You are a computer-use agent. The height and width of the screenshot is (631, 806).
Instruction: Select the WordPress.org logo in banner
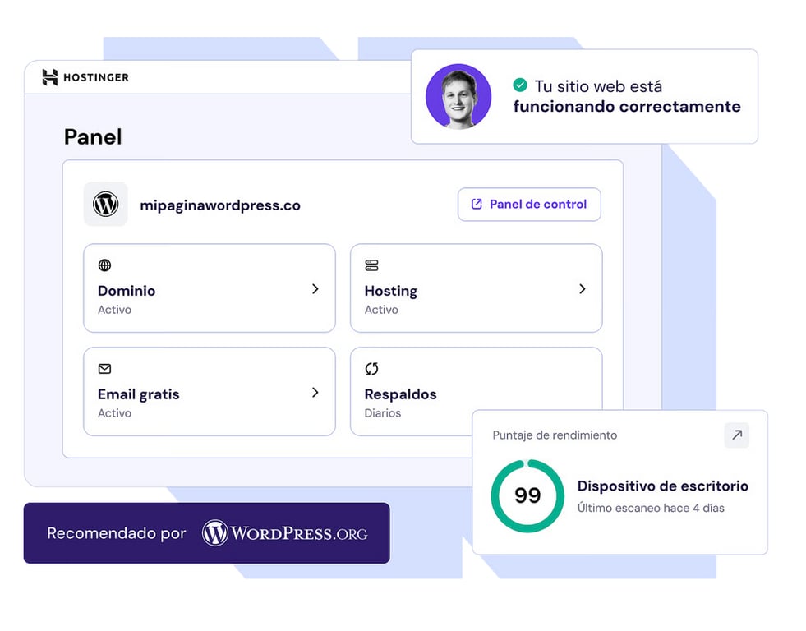(283, 533)
